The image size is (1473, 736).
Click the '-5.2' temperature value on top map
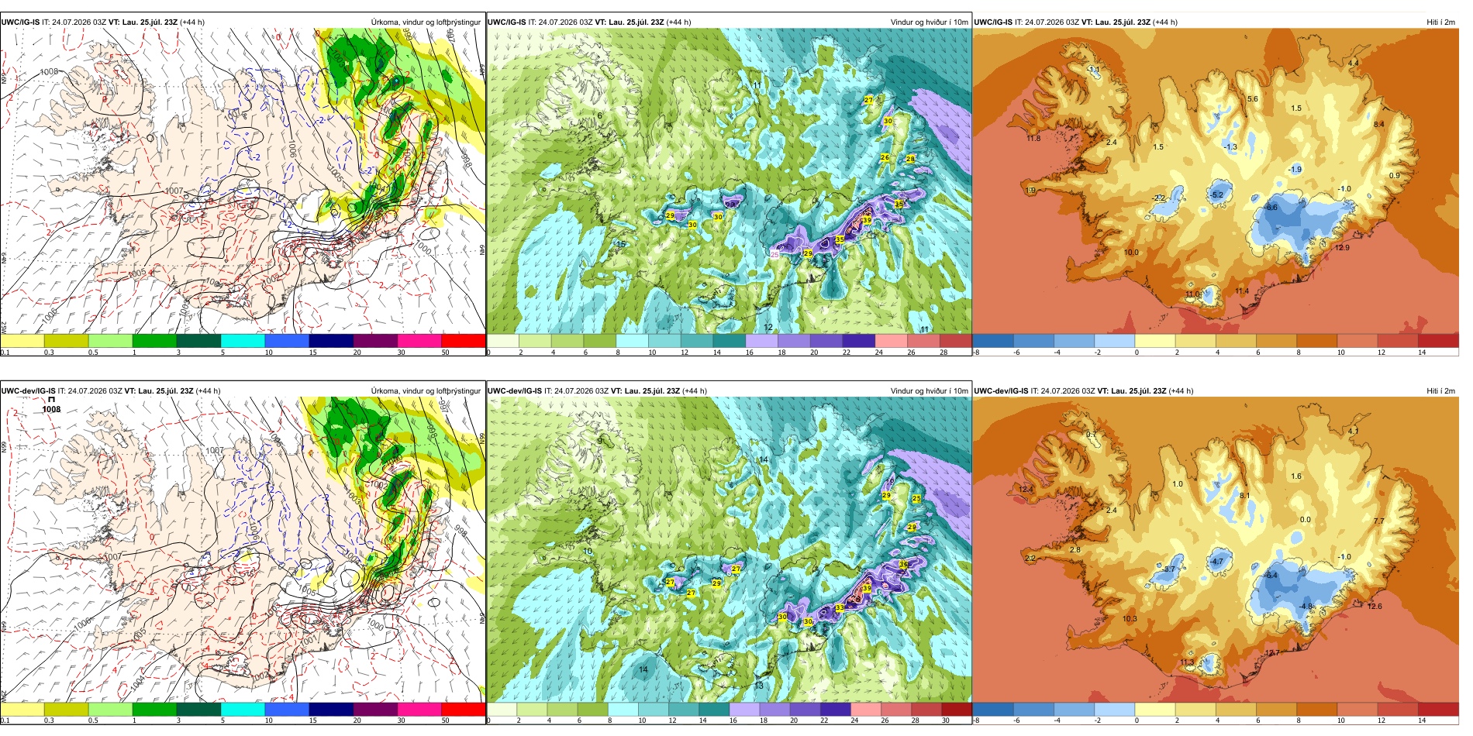1217,194
